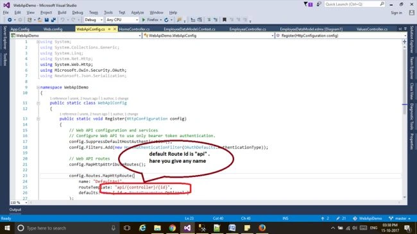Collapse the namespace WebApiDemo code block
The image size is (417, 234).
(38, 87)
